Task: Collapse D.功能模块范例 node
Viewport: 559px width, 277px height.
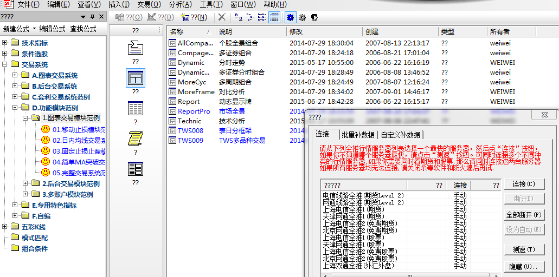Action: (15, 107)
